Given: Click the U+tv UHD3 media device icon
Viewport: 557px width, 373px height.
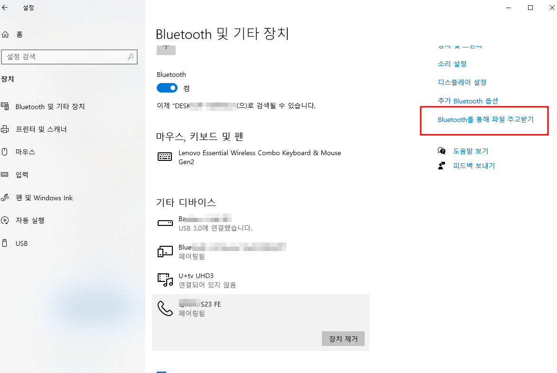Looking at the screenshot, I should [165, 280].
